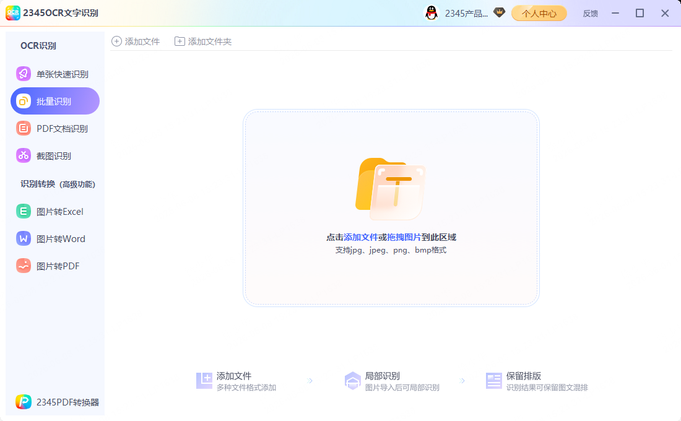The width and height of the screenshot is (681, 421).
Task: Close the OCR window
Action: point(665,14)
